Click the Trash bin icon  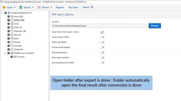(x=12, y=24)
